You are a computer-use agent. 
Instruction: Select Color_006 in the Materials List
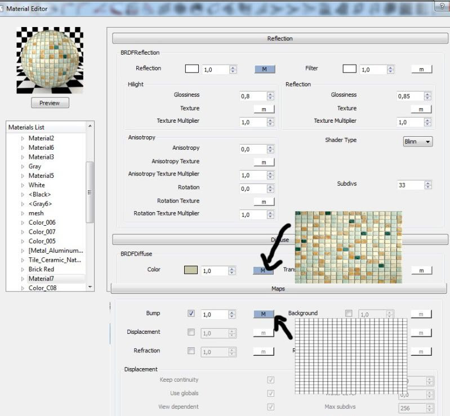(x=42, y=222)
